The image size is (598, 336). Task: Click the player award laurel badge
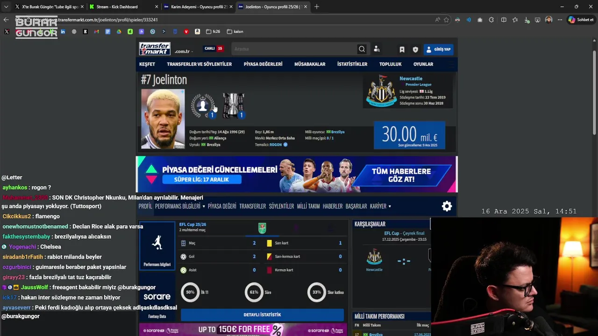coord(203,106)
